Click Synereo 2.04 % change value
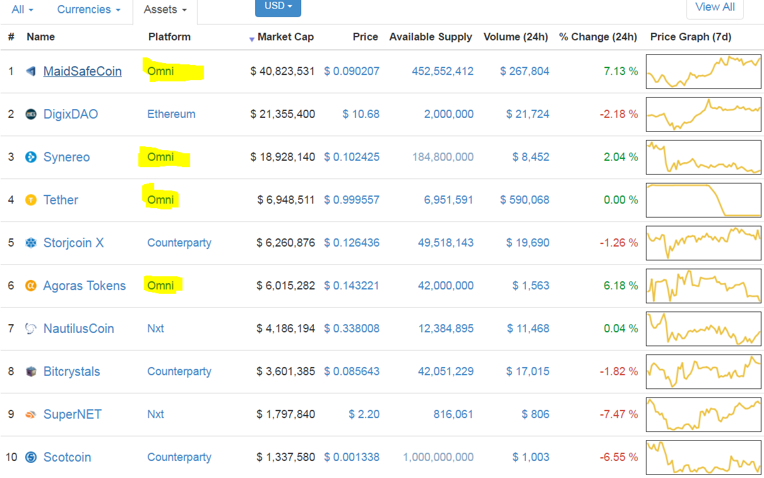Viewport: 764px width, 478px height. click(x=621, y=157)
